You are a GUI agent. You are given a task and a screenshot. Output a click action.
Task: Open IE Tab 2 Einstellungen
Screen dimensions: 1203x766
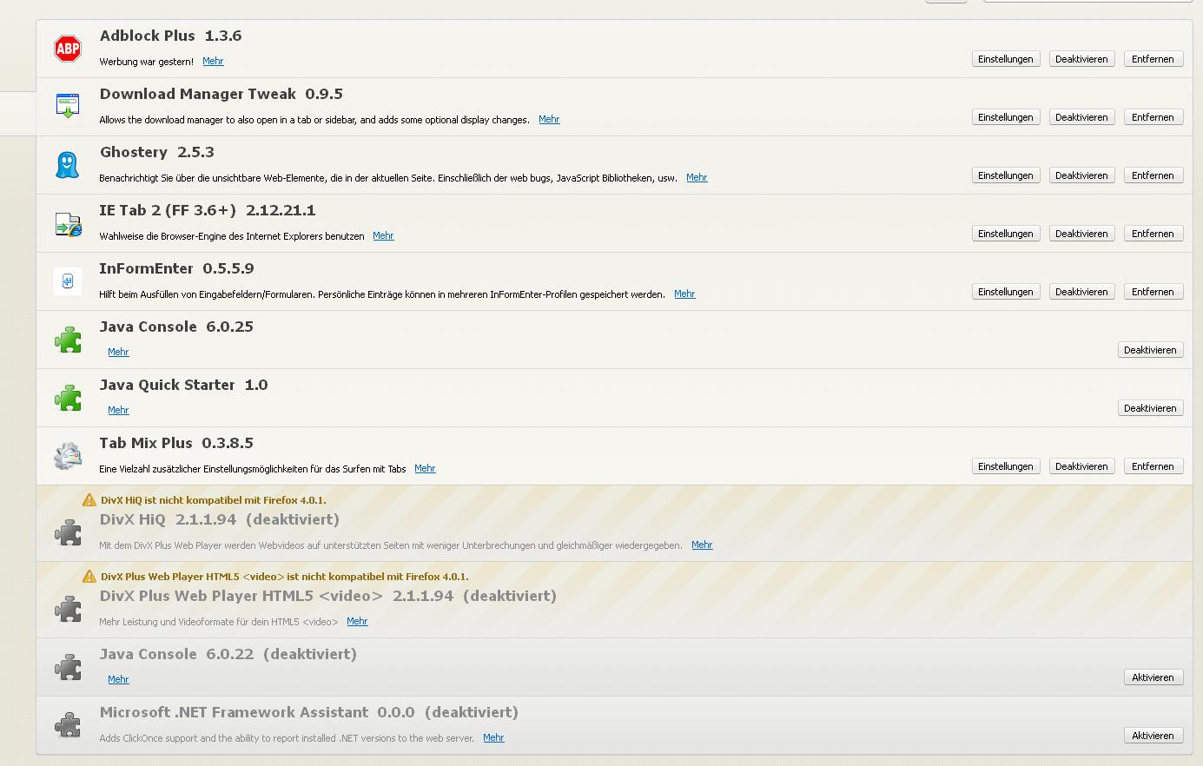1006,234
